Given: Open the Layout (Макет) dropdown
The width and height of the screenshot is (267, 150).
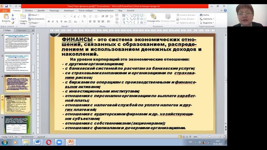Looking at the screenshot, I should click(x=33, y=15).
